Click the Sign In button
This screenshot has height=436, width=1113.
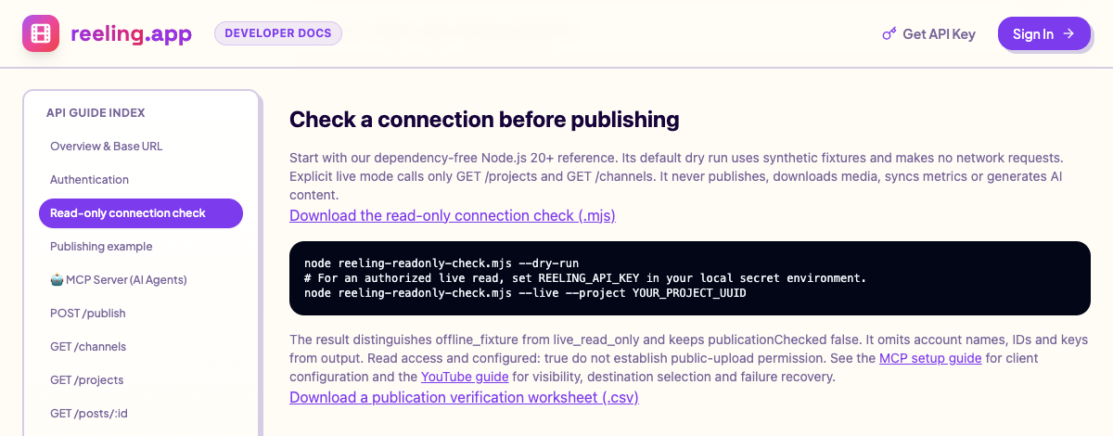point(1044,33)
